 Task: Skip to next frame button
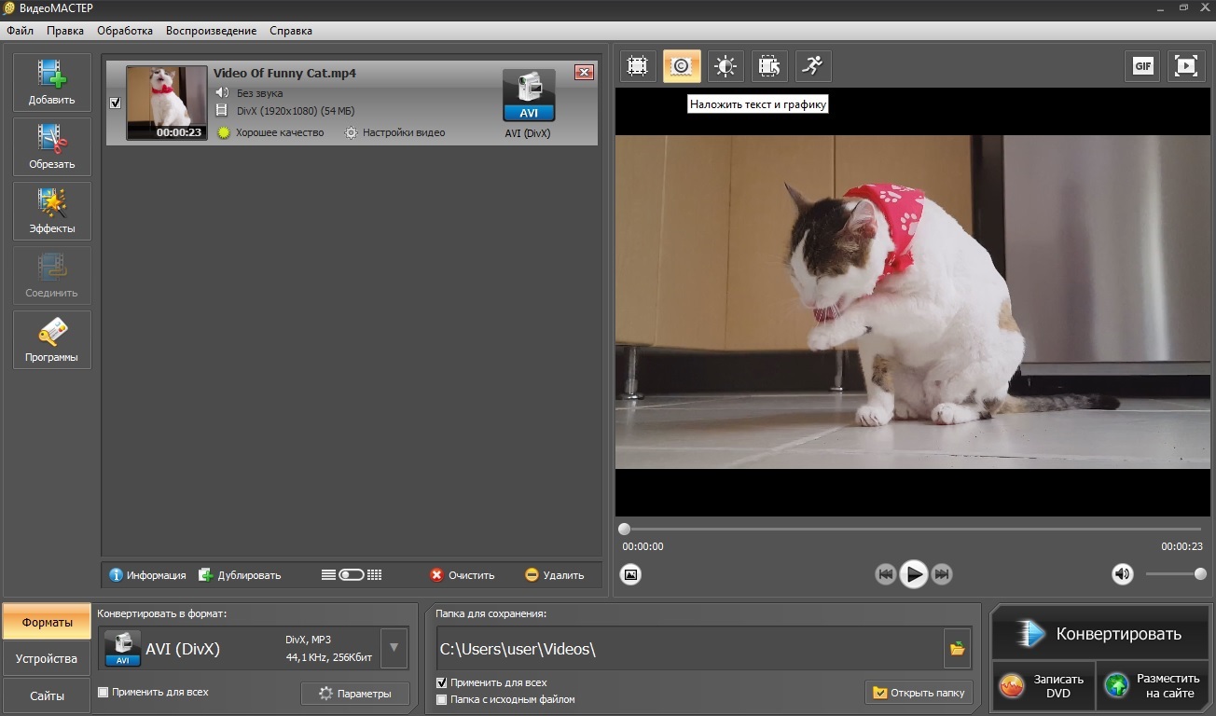click(942, 574)
